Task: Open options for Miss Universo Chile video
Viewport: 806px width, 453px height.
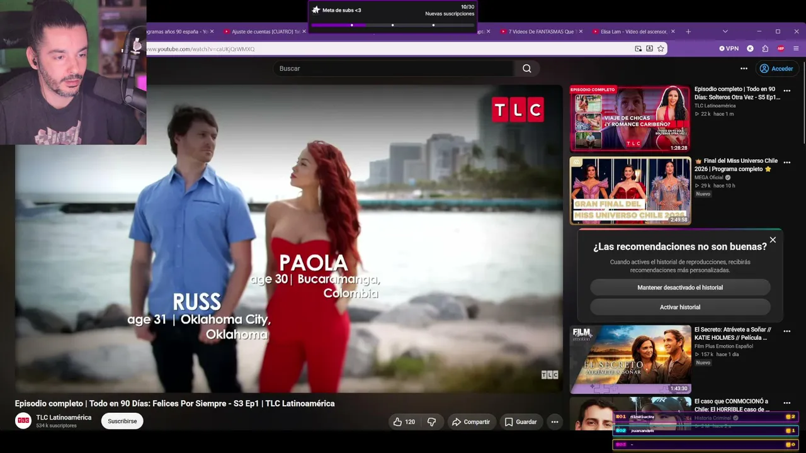Action: coord(786,162)
